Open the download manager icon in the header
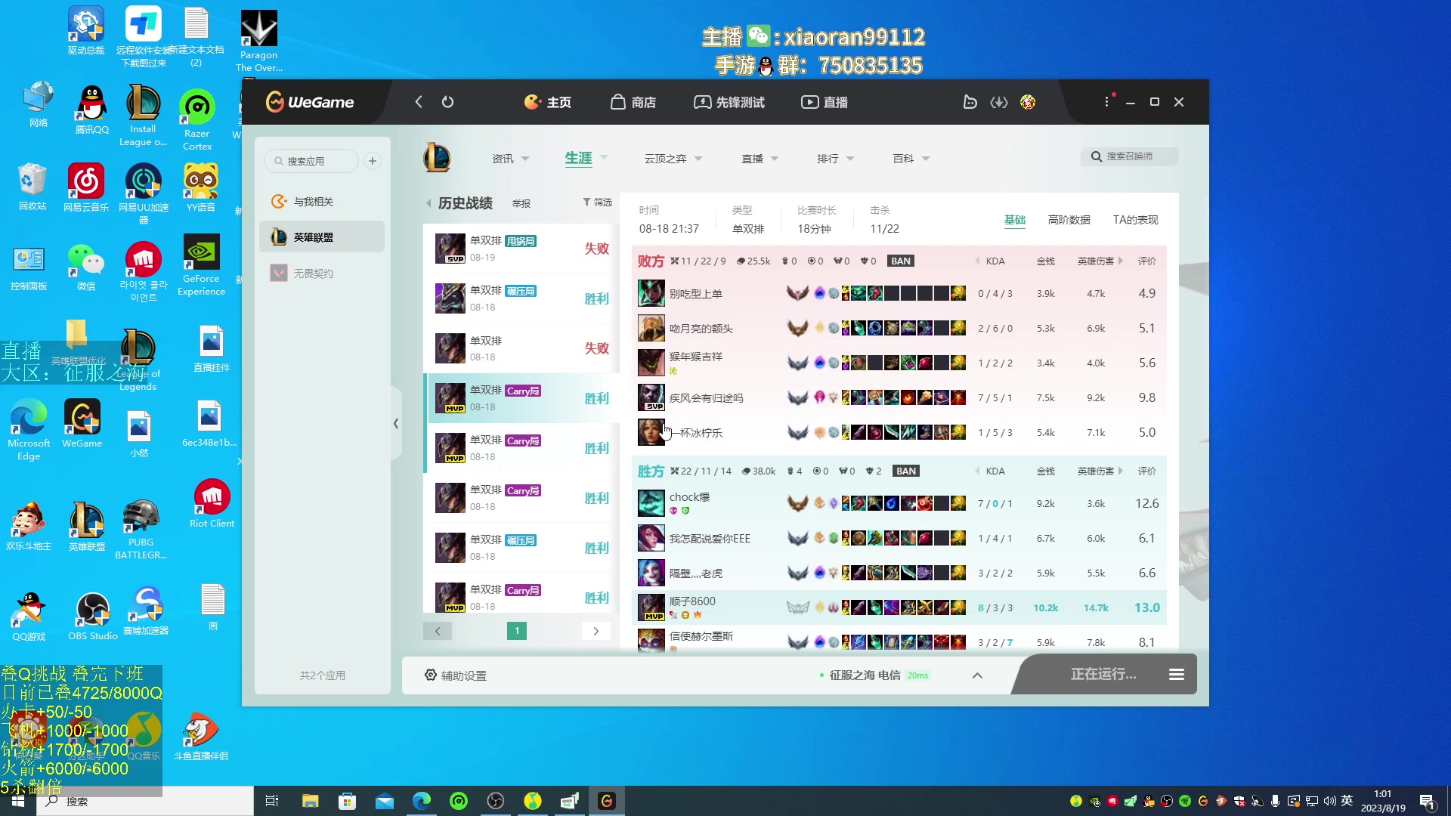The height and width of the screenshot is (816, 1451). tap(999, 102)
